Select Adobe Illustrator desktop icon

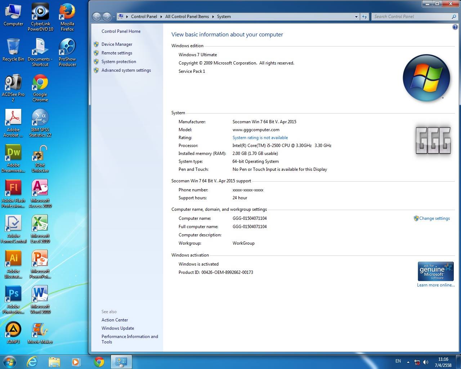[13, 264]
